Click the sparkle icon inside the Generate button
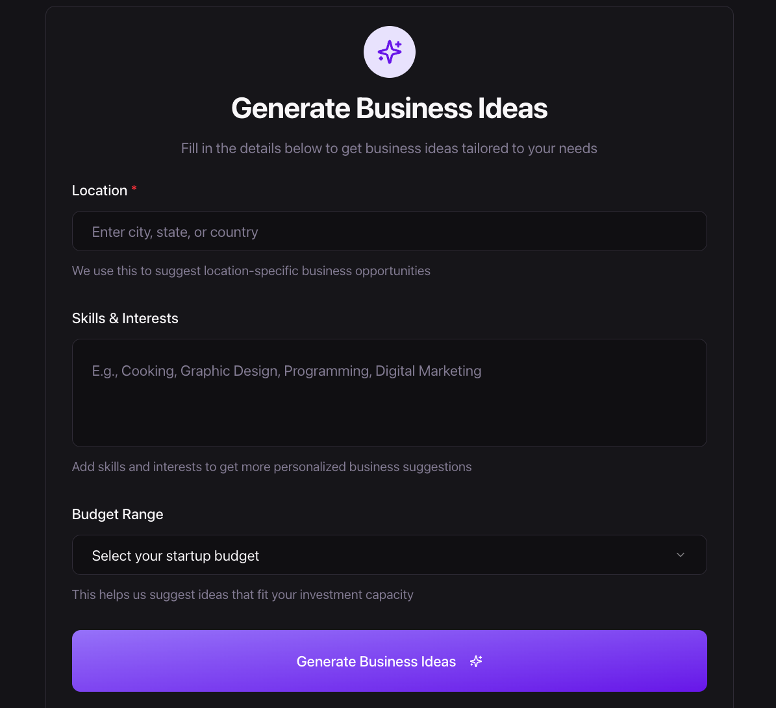The width and height of the screenshot is (776, 708). [x=476, y=661]
